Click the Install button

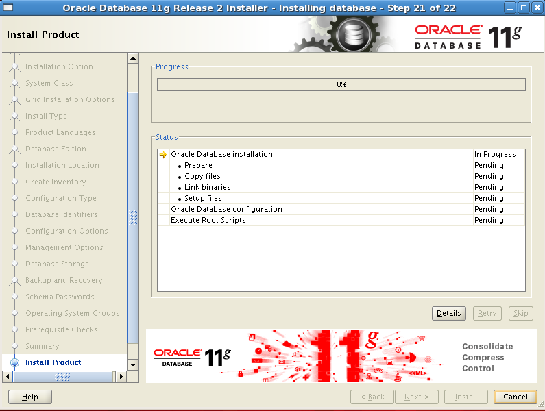tap(465, 397)
